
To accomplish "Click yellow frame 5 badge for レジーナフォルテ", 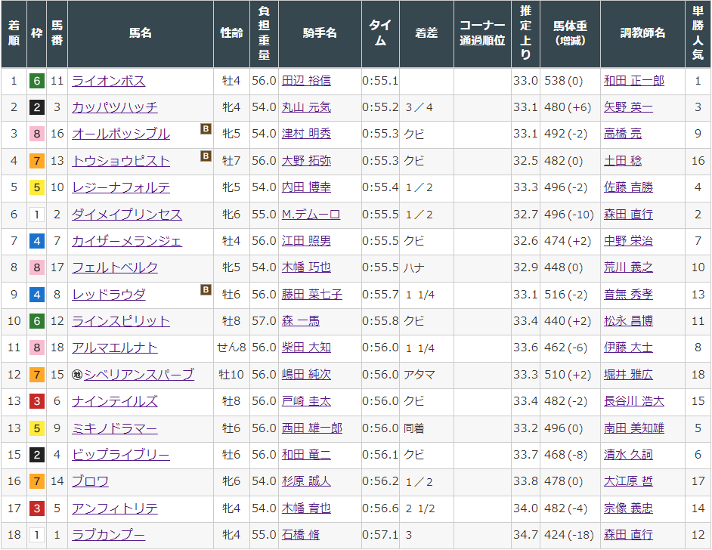I will click(37, 187).
